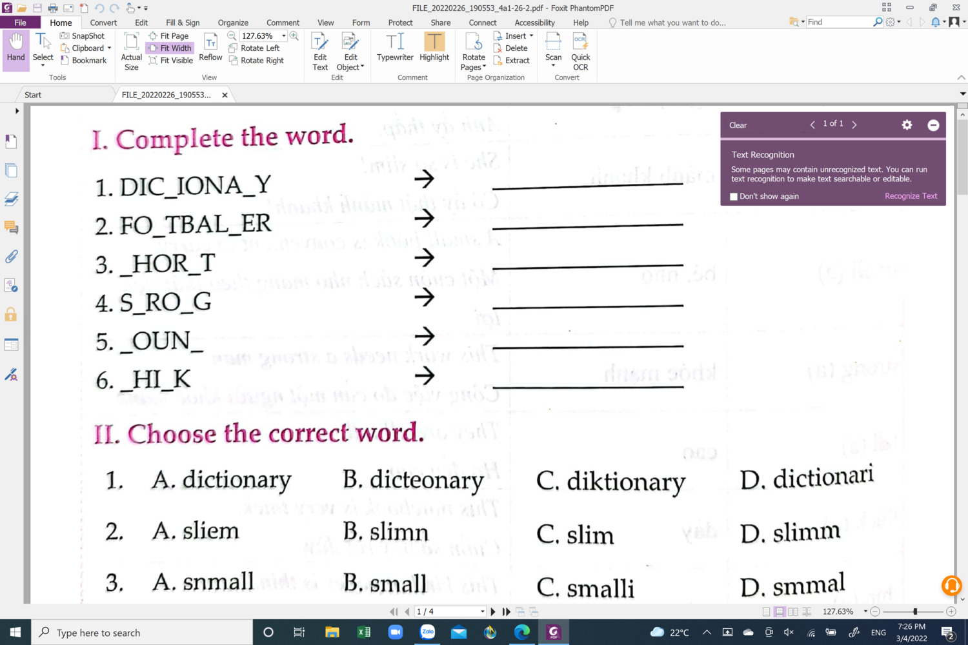This screenshot has height=645, width=968.
Task: Click Clear in notification panel
Action: [738, 125]
